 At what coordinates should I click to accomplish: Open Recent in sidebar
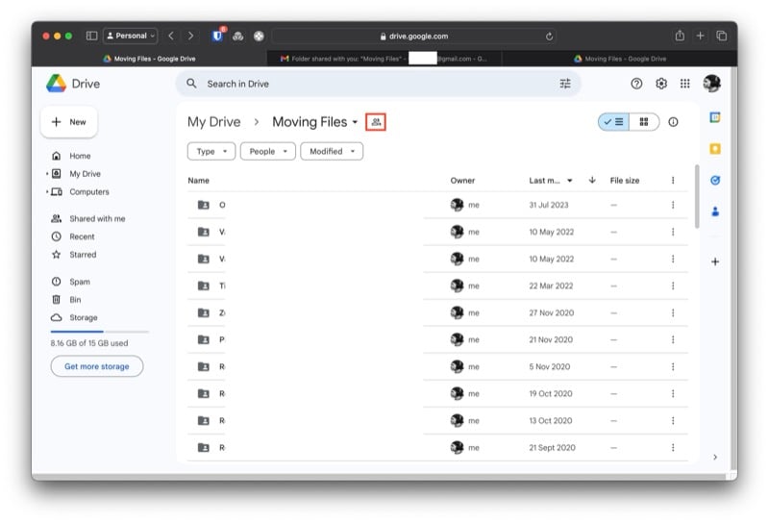(82, 236)
